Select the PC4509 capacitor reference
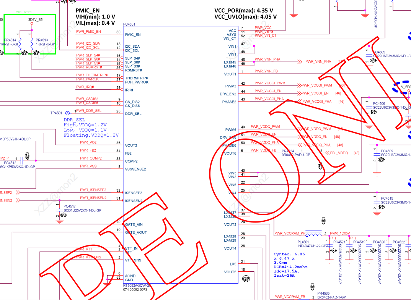Viewport: 411px width, 300px height. click(387, 151)
